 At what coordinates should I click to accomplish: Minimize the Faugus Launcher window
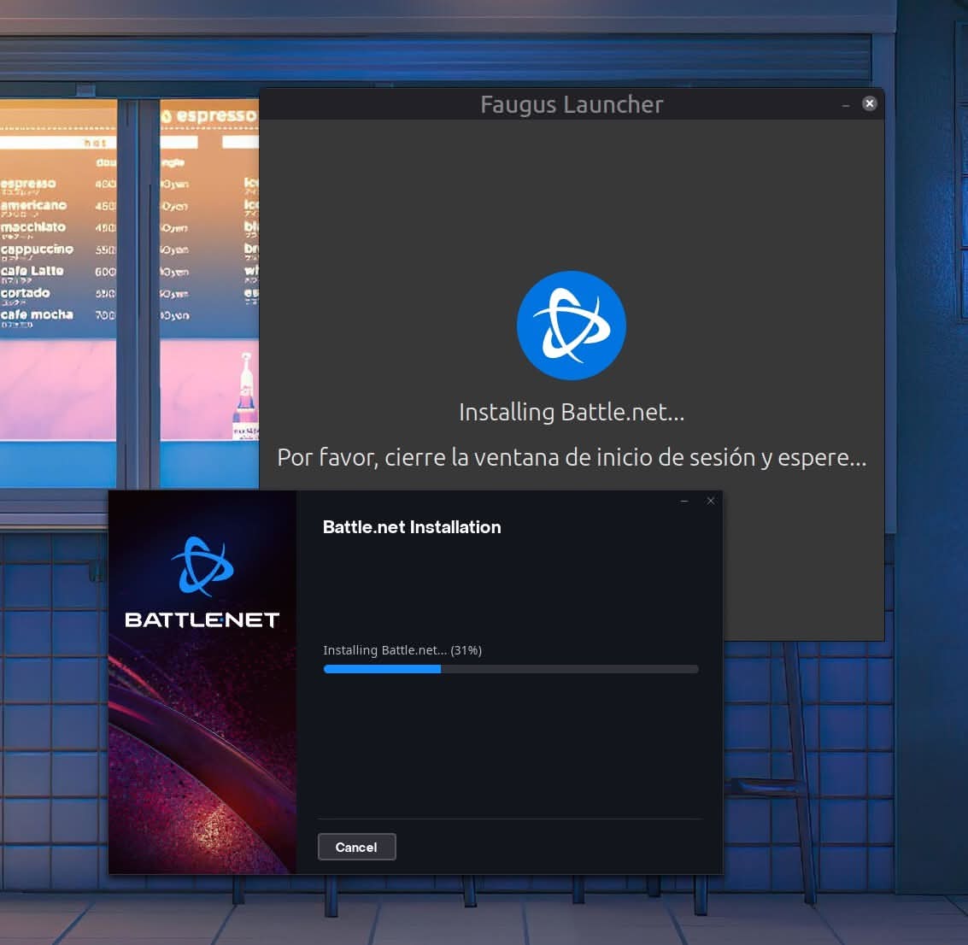coord(846,103)
